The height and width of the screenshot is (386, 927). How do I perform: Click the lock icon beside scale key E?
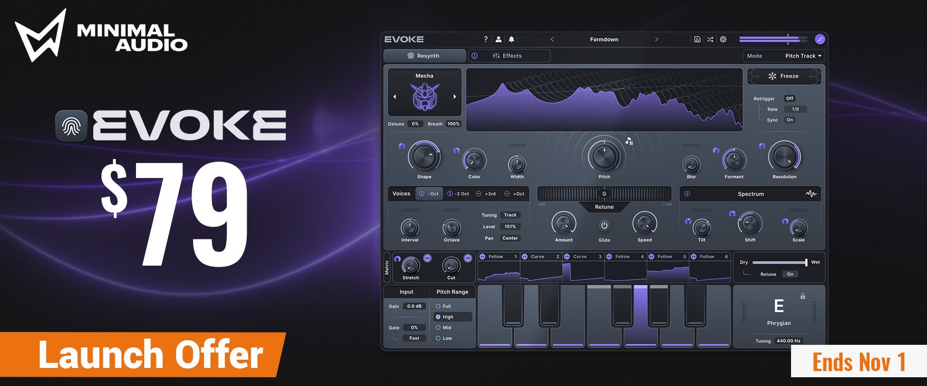click(x=802, y=296)
